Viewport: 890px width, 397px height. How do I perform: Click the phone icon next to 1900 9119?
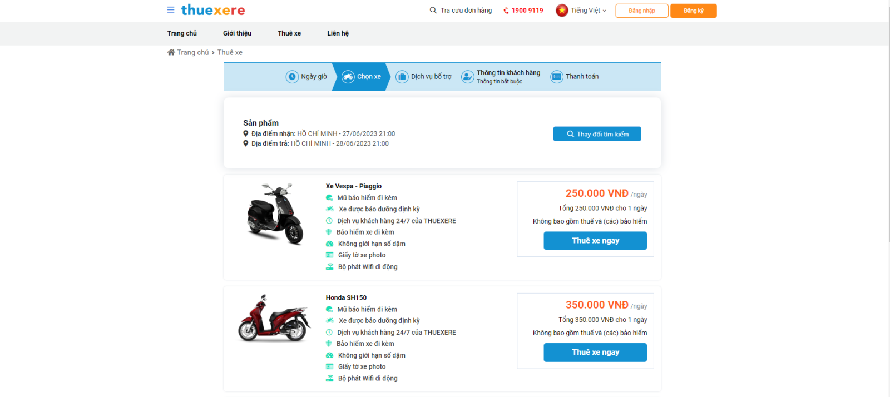coord(506,11)
